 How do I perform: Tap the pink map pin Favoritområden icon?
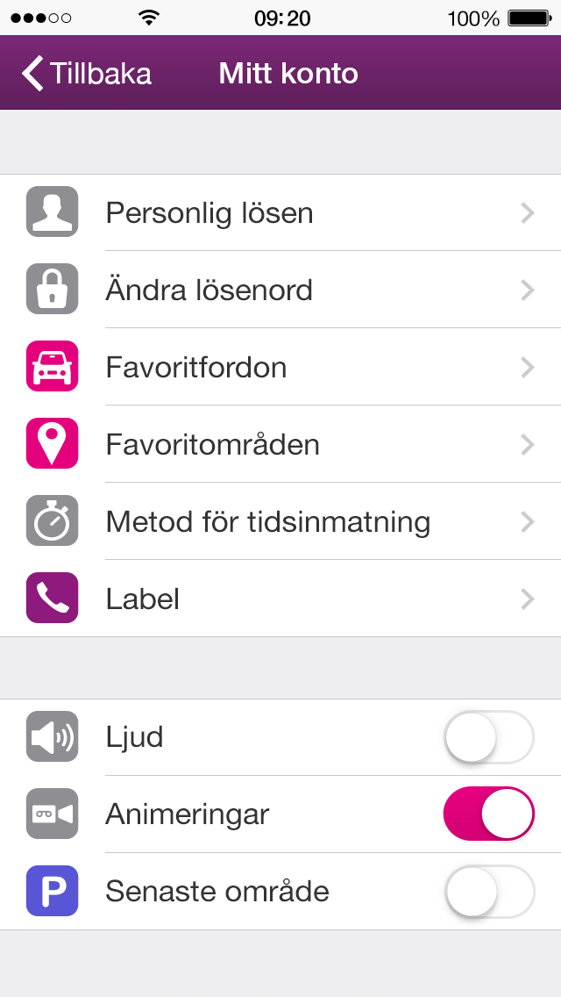[x=53, y=444]
